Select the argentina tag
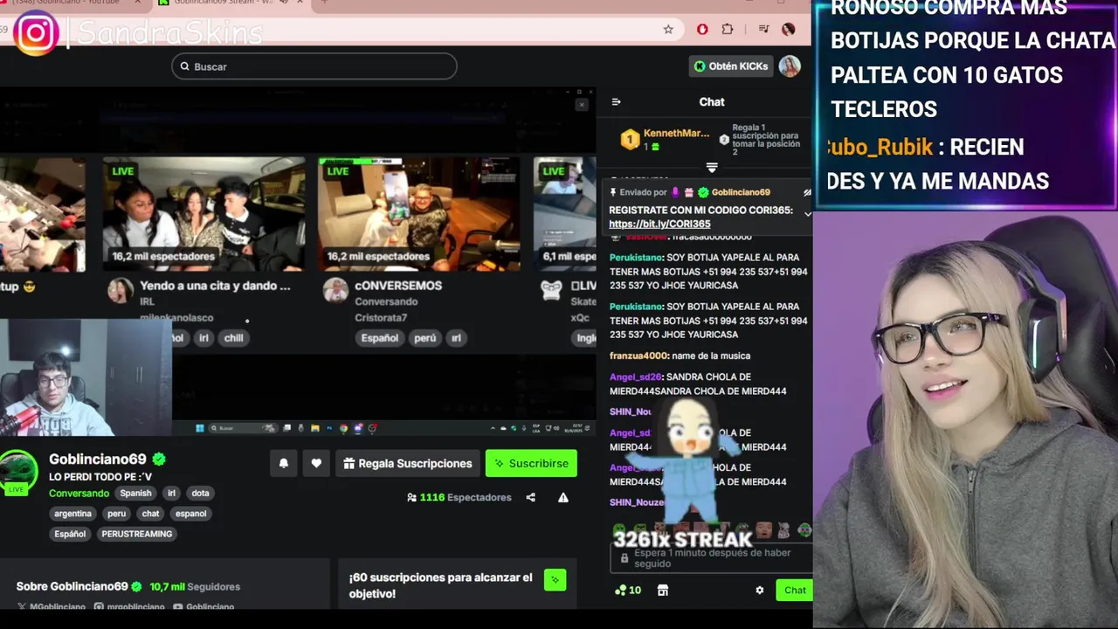The width and height of the screenshot is (1118, 629). (x=72, y=514)
